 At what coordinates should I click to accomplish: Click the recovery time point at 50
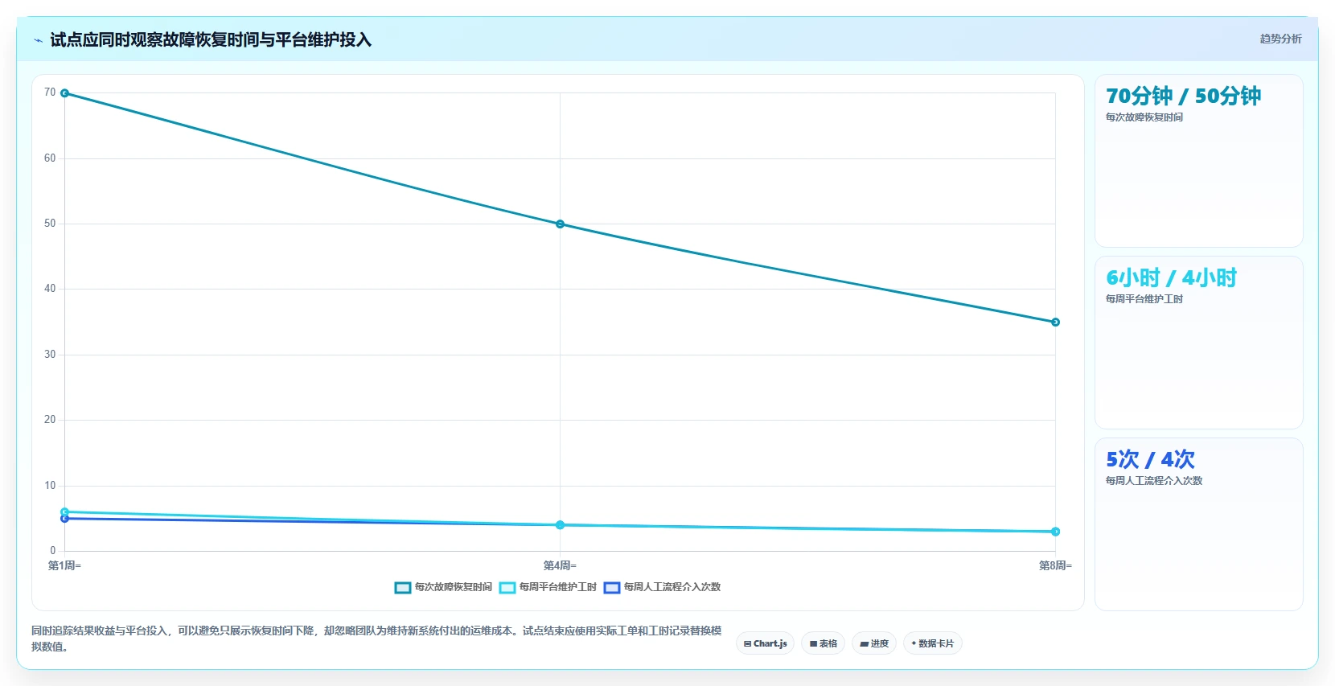coord(561,224)
